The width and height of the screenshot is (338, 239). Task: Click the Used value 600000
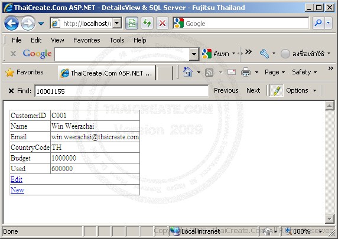coord(62,169)
